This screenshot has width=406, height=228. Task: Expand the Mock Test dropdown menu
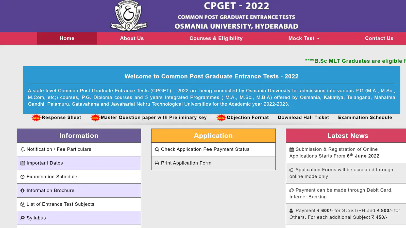pyautogui.click(x=304, y=38)
